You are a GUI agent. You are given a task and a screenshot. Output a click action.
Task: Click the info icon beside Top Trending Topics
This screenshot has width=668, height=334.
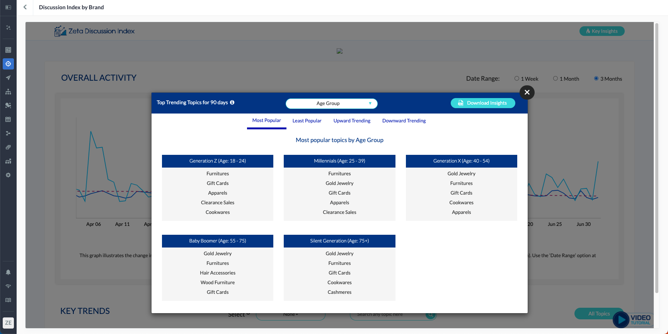tap(232, 102)
